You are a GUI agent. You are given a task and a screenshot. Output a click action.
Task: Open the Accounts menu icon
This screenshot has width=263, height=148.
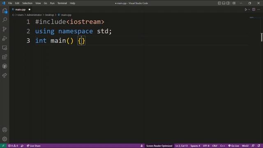(5, 130)
